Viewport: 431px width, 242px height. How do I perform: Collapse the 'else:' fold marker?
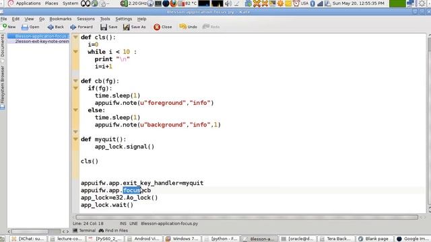point(75,110)
